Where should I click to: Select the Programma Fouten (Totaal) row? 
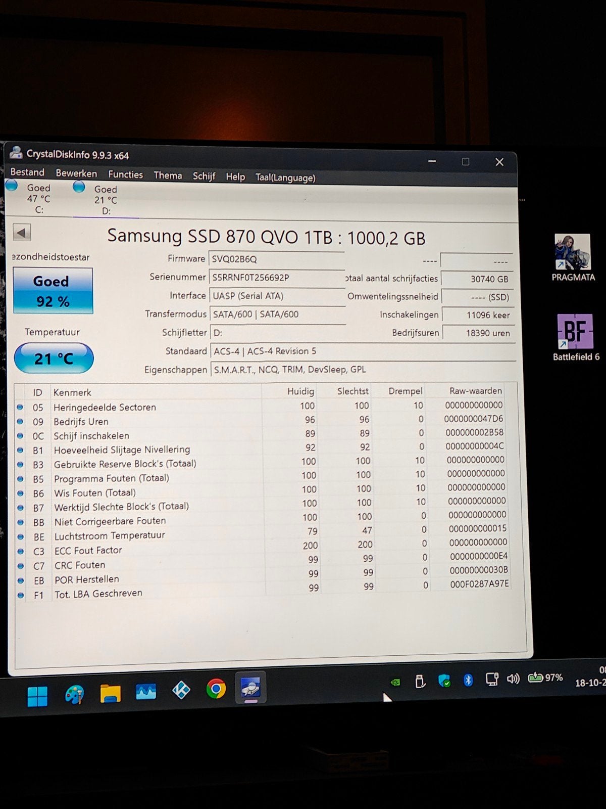(262, 477)
